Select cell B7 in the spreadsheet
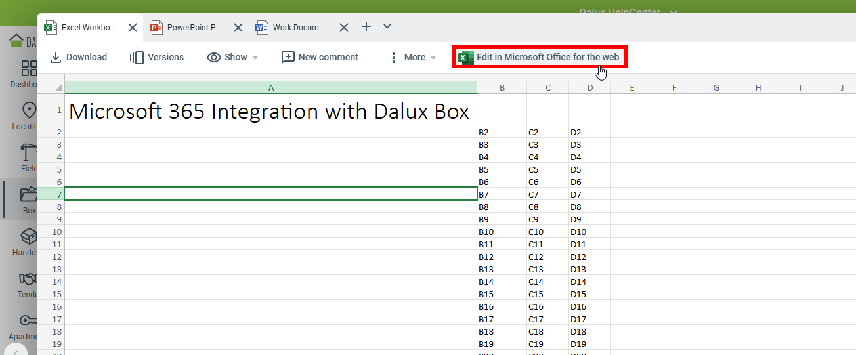Image resolution: width=856 pixels, height=355 pixels. 502,194
